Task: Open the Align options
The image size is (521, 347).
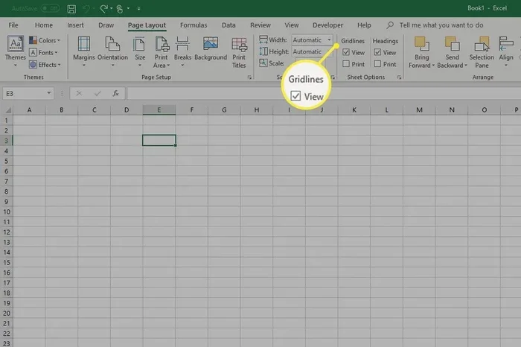Action: [506, 52]
